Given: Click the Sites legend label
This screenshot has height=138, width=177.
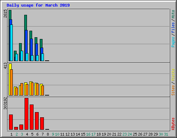Looking at the screenshot, I should 173,90.
